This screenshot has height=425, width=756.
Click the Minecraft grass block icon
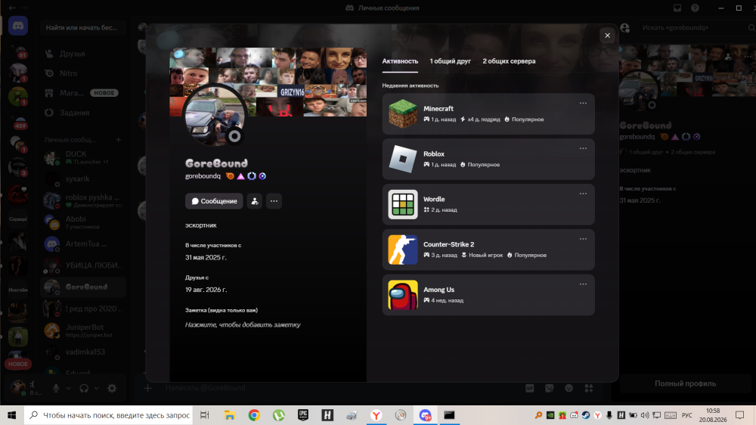pos(403,114)
